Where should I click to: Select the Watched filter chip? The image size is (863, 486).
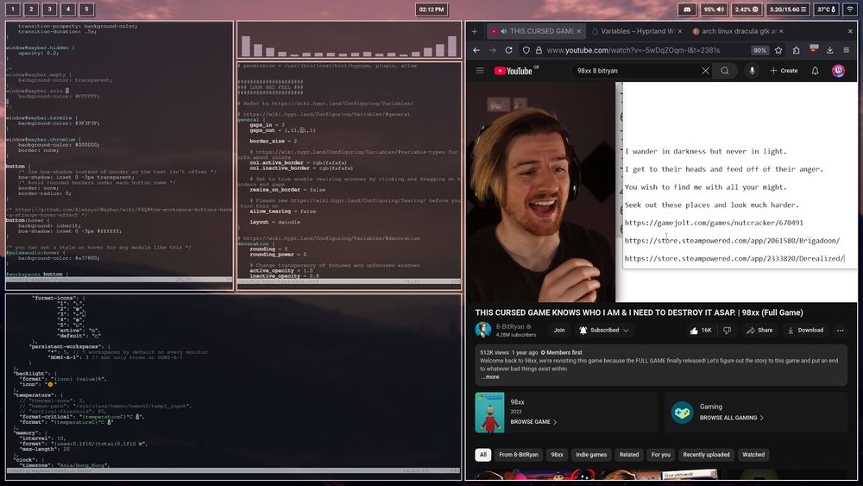click(753, 455)
